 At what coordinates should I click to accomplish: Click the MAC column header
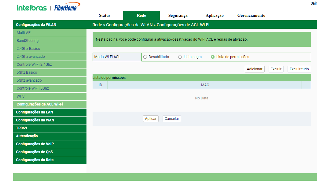pyautogui.click(x=205, y=85)
